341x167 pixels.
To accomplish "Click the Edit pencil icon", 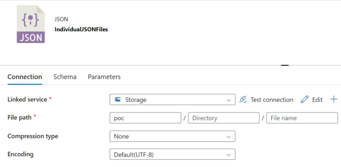I will (x=304, y=99).
